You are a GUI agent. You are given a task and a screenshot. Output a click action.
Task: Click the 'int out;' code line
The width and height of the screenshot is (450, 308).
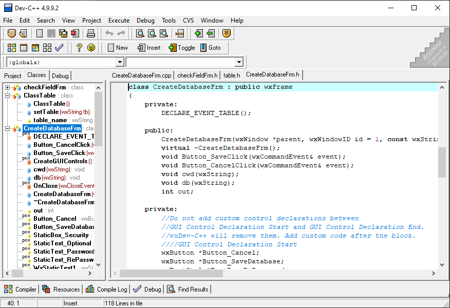pos(177,192)
